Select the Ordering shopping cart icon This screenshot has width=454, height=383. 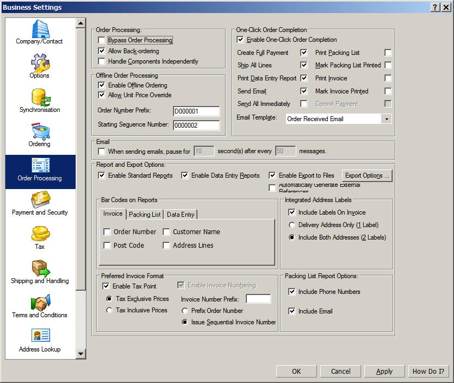40,131
